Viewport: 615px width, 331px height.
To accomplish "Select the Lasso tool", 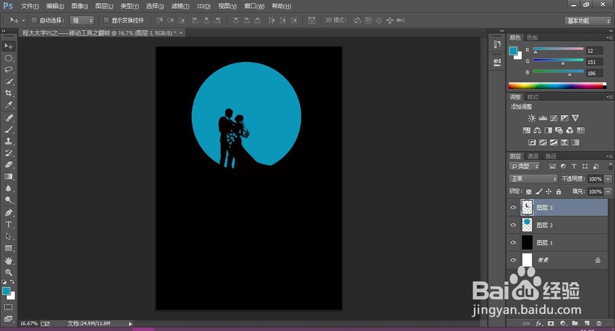I will click(9, 70).
